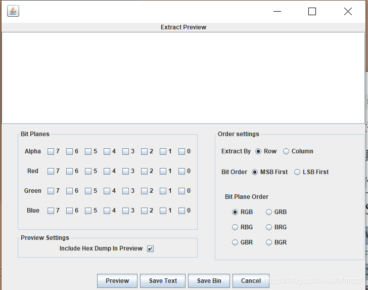Enable Red bit plane 1
368x290 pixels.
(x=163, y=172)
